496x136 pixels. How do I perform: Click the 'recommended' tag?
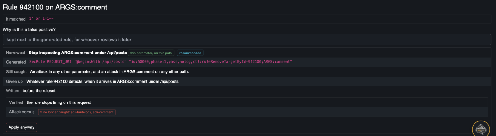(190, 53)
